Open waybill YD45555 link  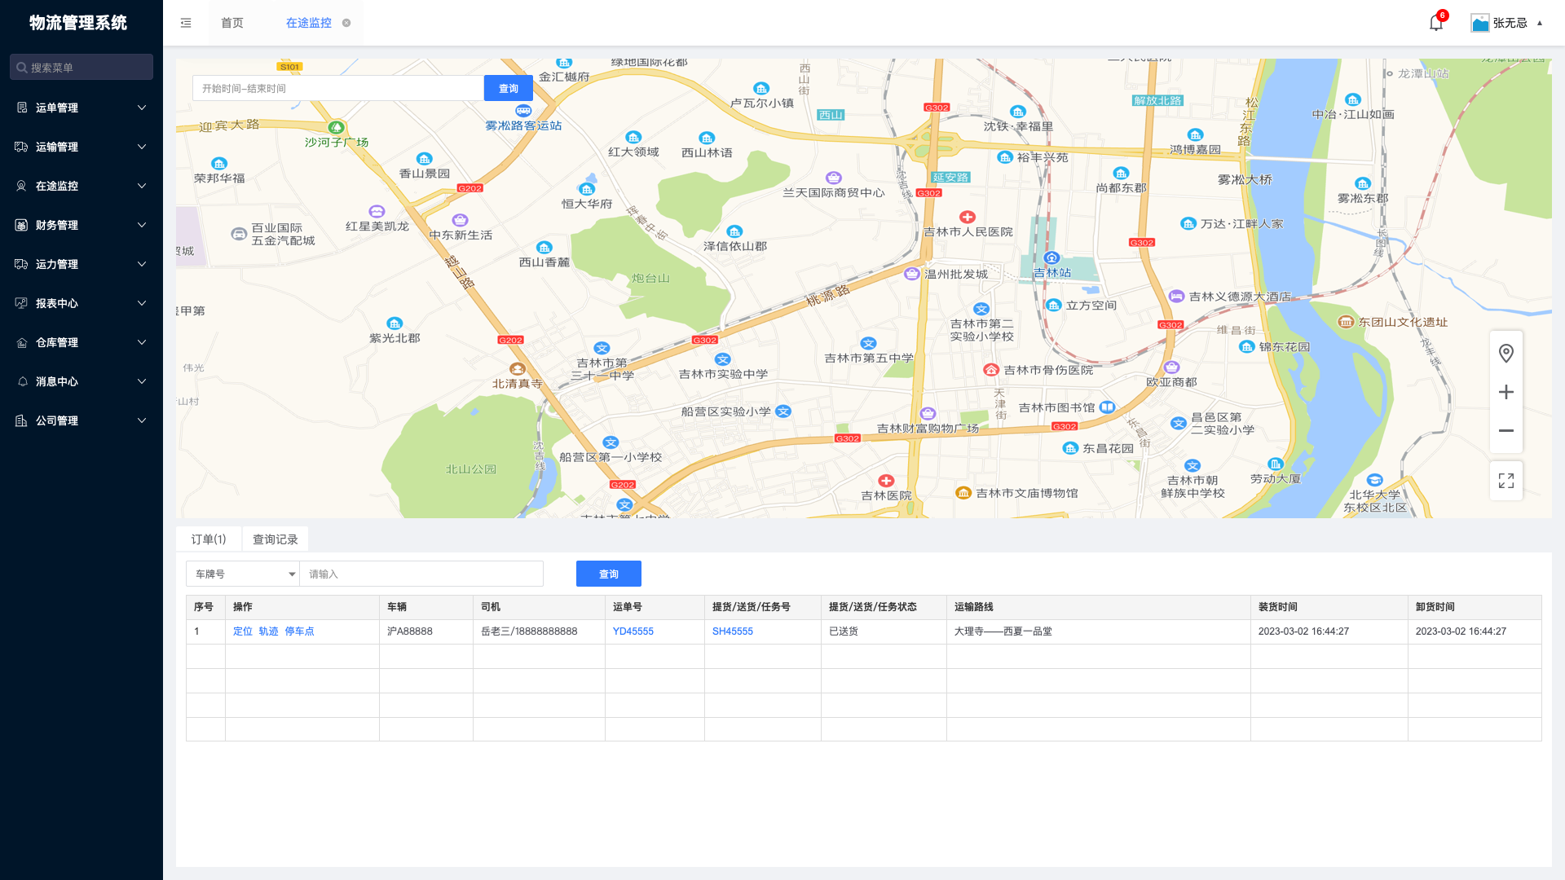pyautogui.click(x=633, y=631)
